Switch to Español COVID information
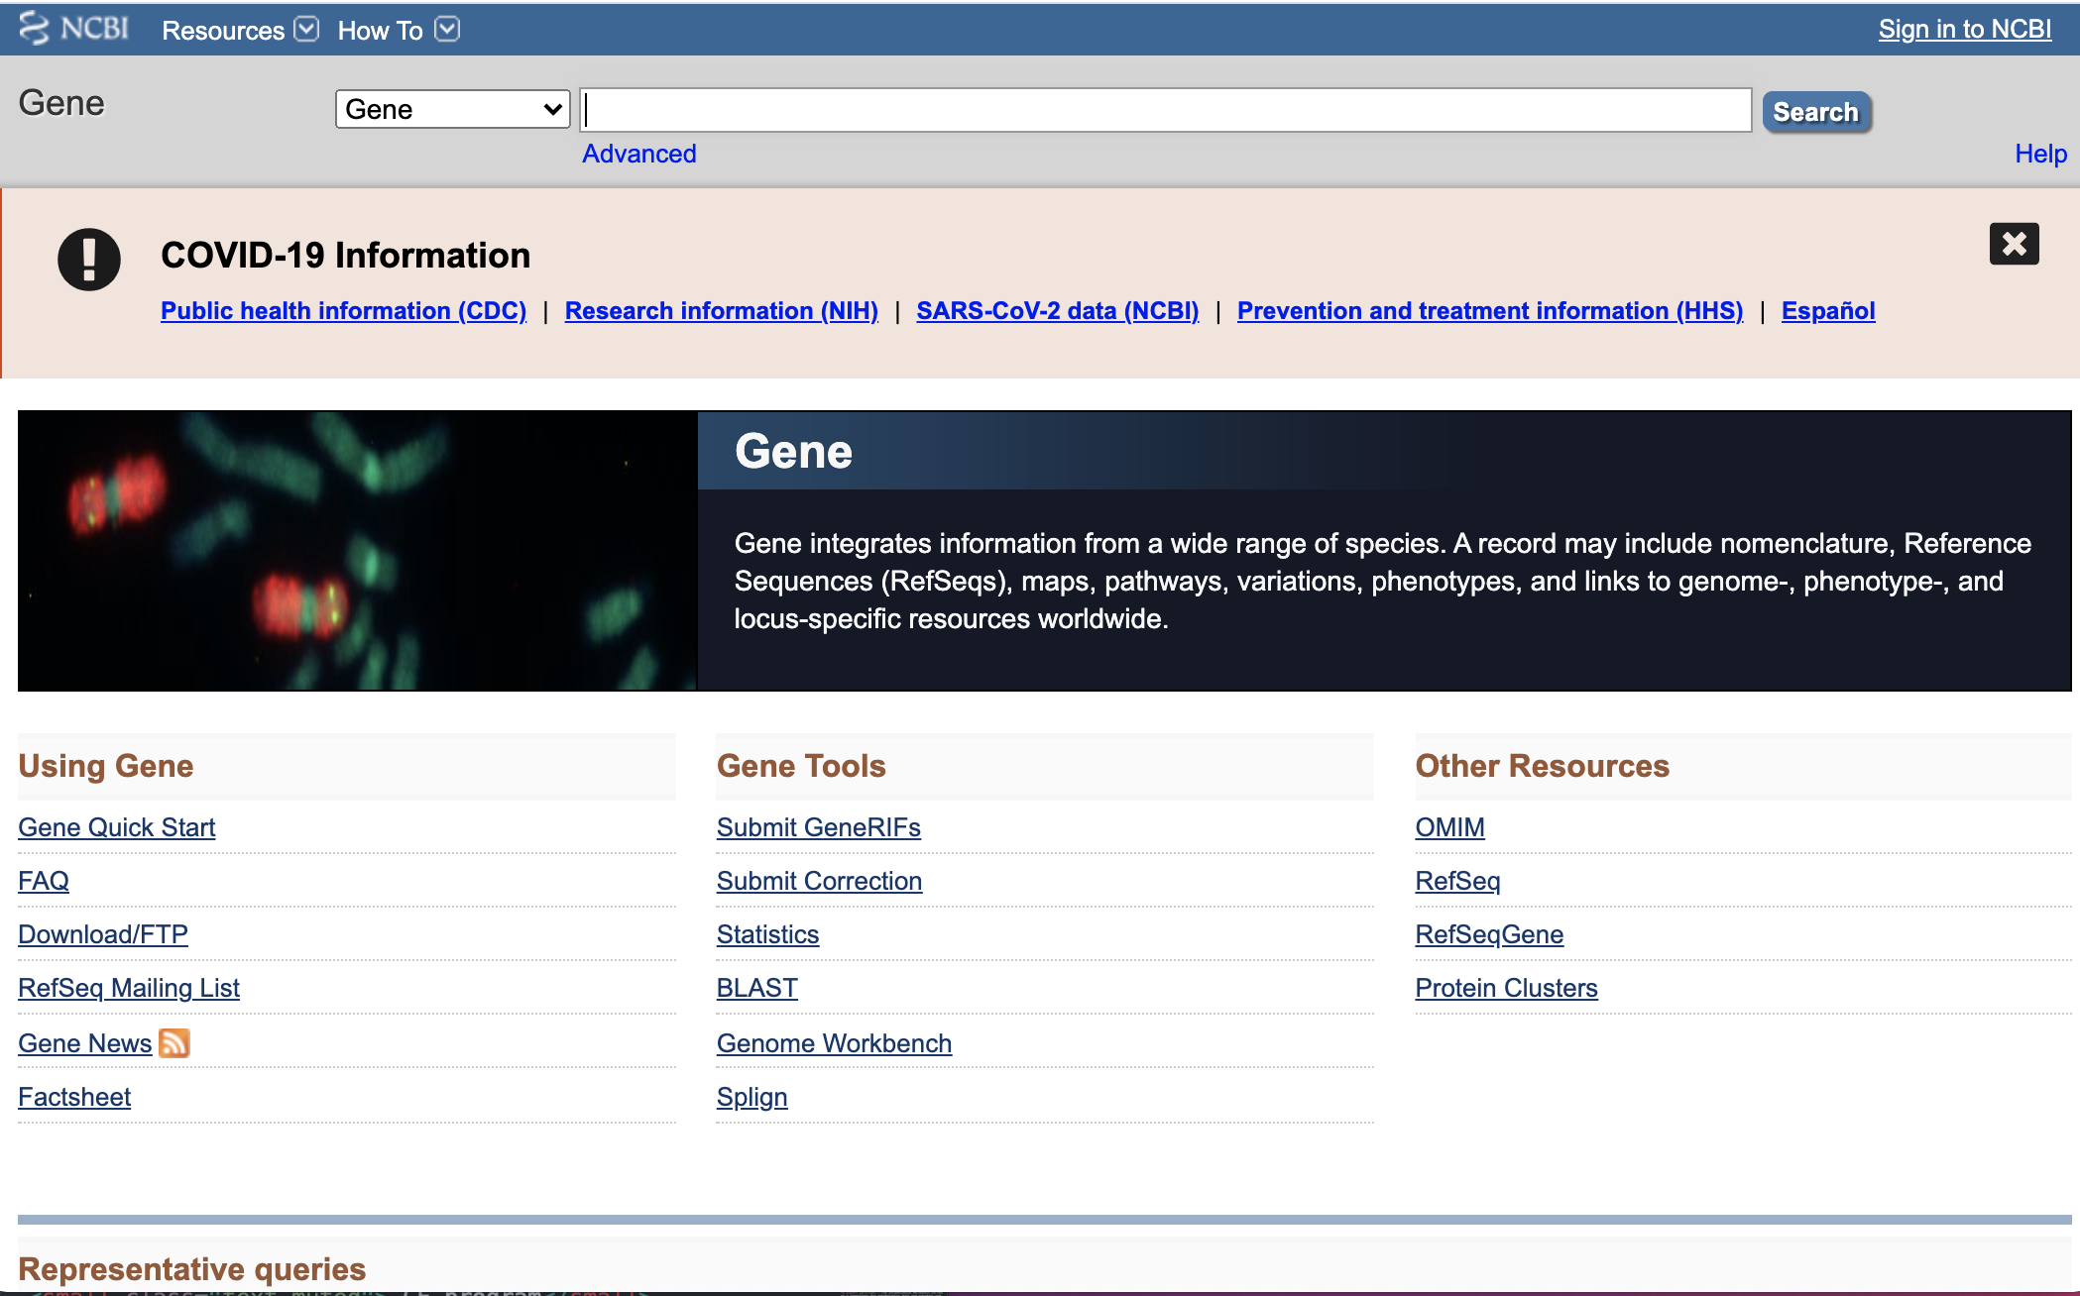The image size is (2080, 1296). point(1828,311)
